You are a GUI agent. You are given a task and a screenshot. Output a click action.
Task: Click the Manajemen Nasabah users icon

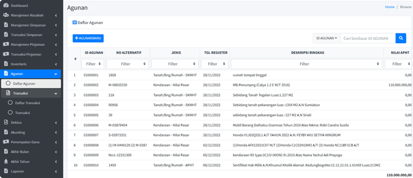(6, 15)
